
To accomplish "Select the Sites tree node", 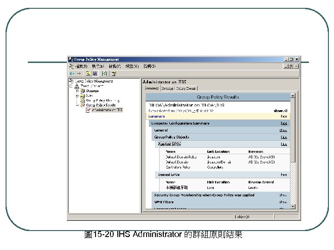I will pyautogui.click(x=89, y=96).
